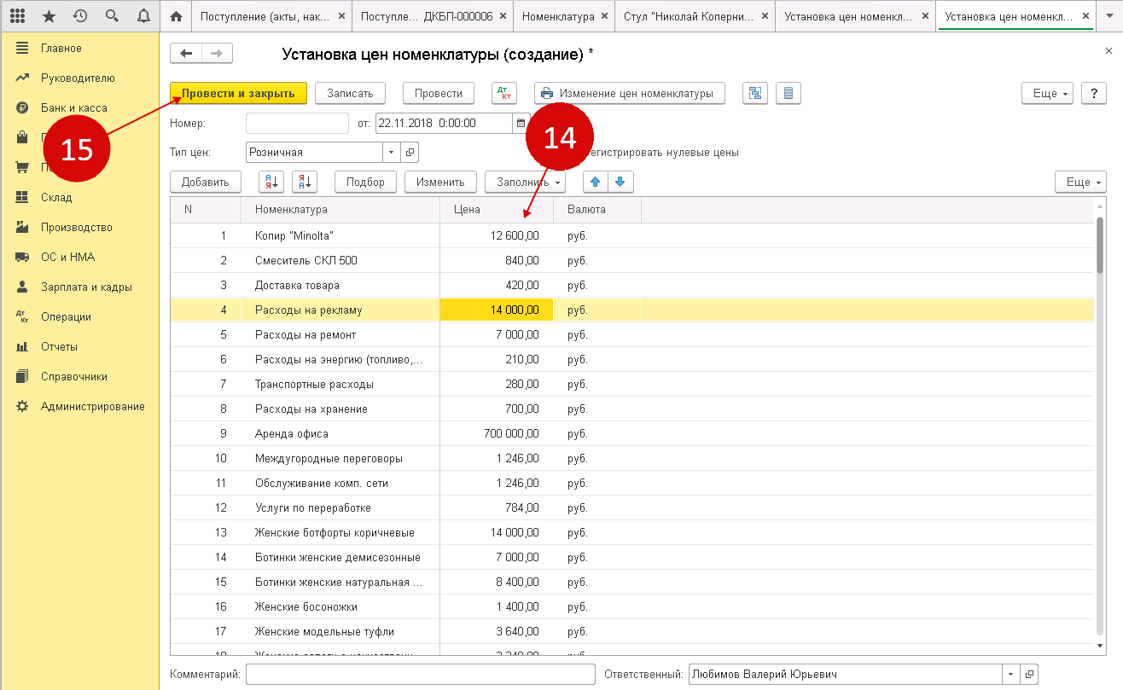This screenshot has height=690, width=1123.
Task: Open the list report icon in toolbar
Action: [788, 93]
